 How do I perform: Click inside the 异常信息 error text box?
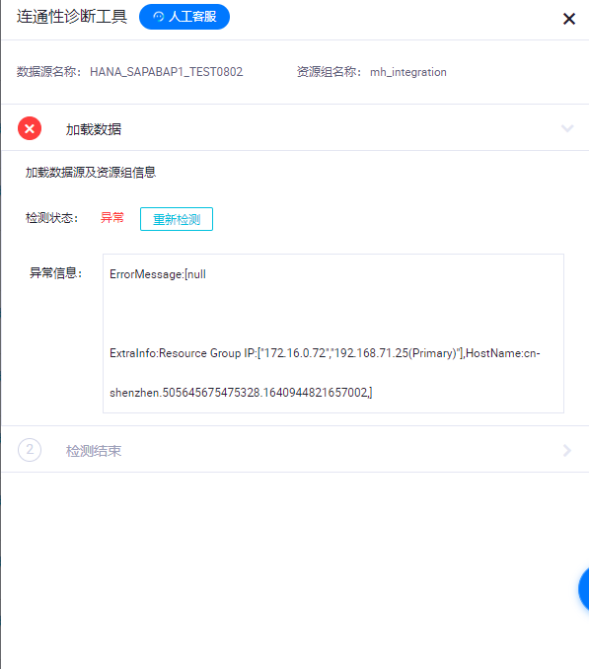(x=333, y=334)
